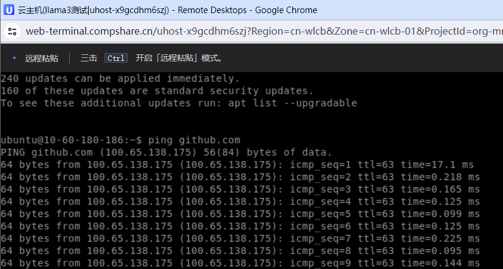Click the apt list --upgradable text
The width and height of the screenshot is (503, 269).
(x=292, y=103)
